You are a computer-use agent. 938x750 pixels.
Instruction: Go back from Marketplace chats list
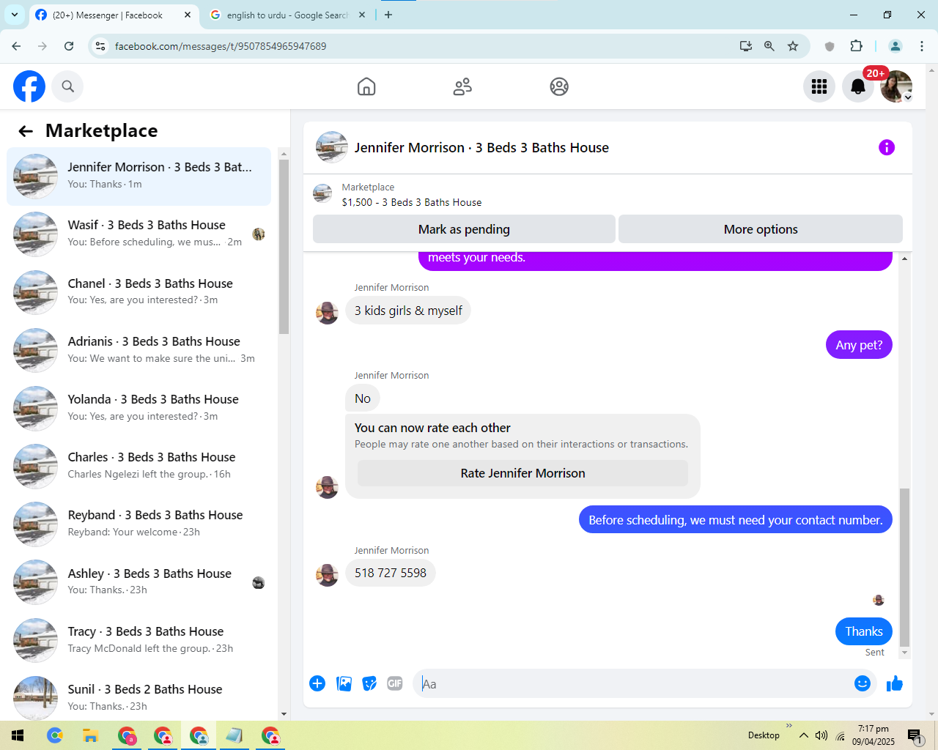pyautogui.click(x=26, y=131)
